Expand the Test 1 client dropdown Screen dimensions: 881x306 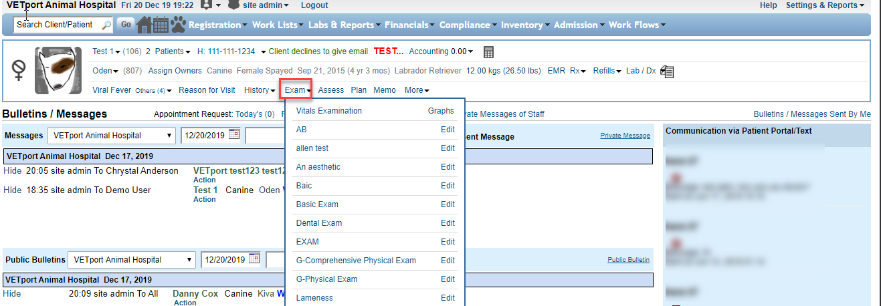coord(107,51)
